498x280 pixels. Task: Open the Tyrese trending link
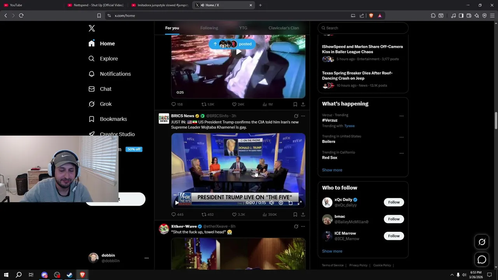349,126
